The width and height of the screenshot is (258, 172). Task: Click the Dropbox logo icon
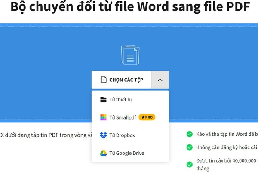(103, 135)
